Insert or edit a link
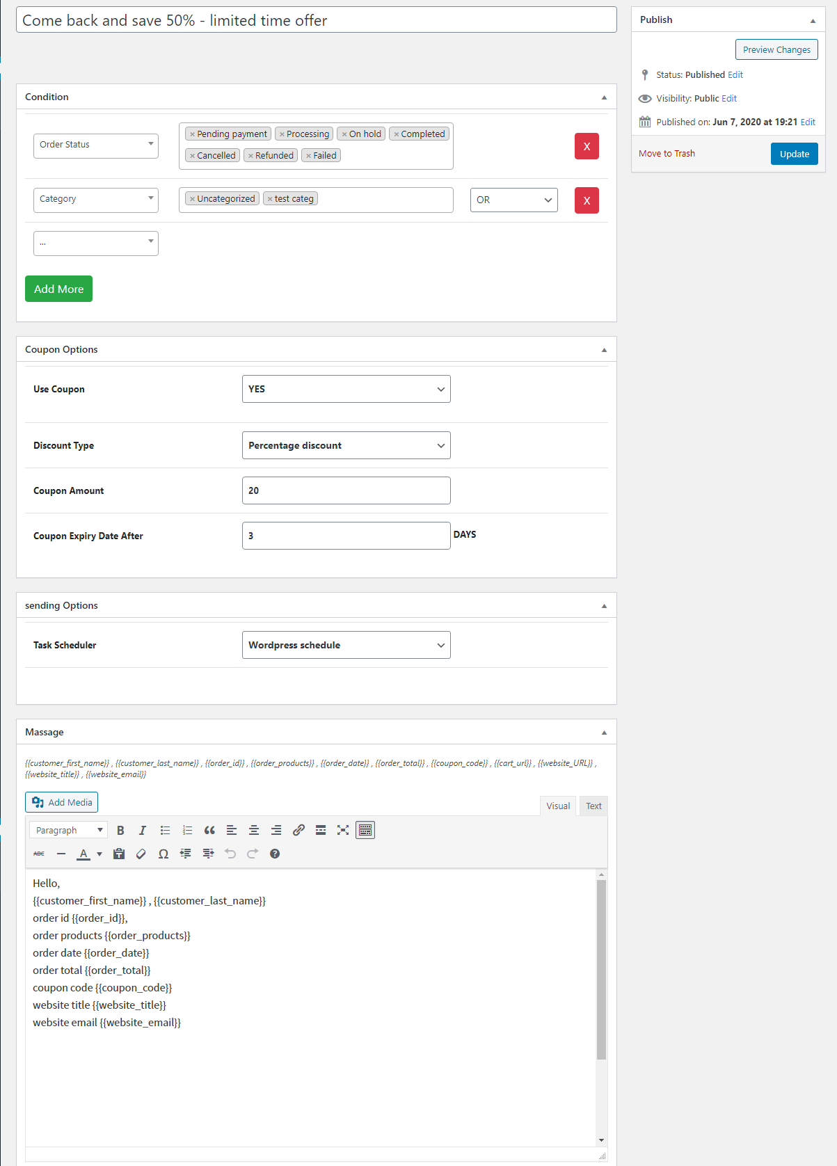Viewport: 837px width, 1166px height. (298, 830)
